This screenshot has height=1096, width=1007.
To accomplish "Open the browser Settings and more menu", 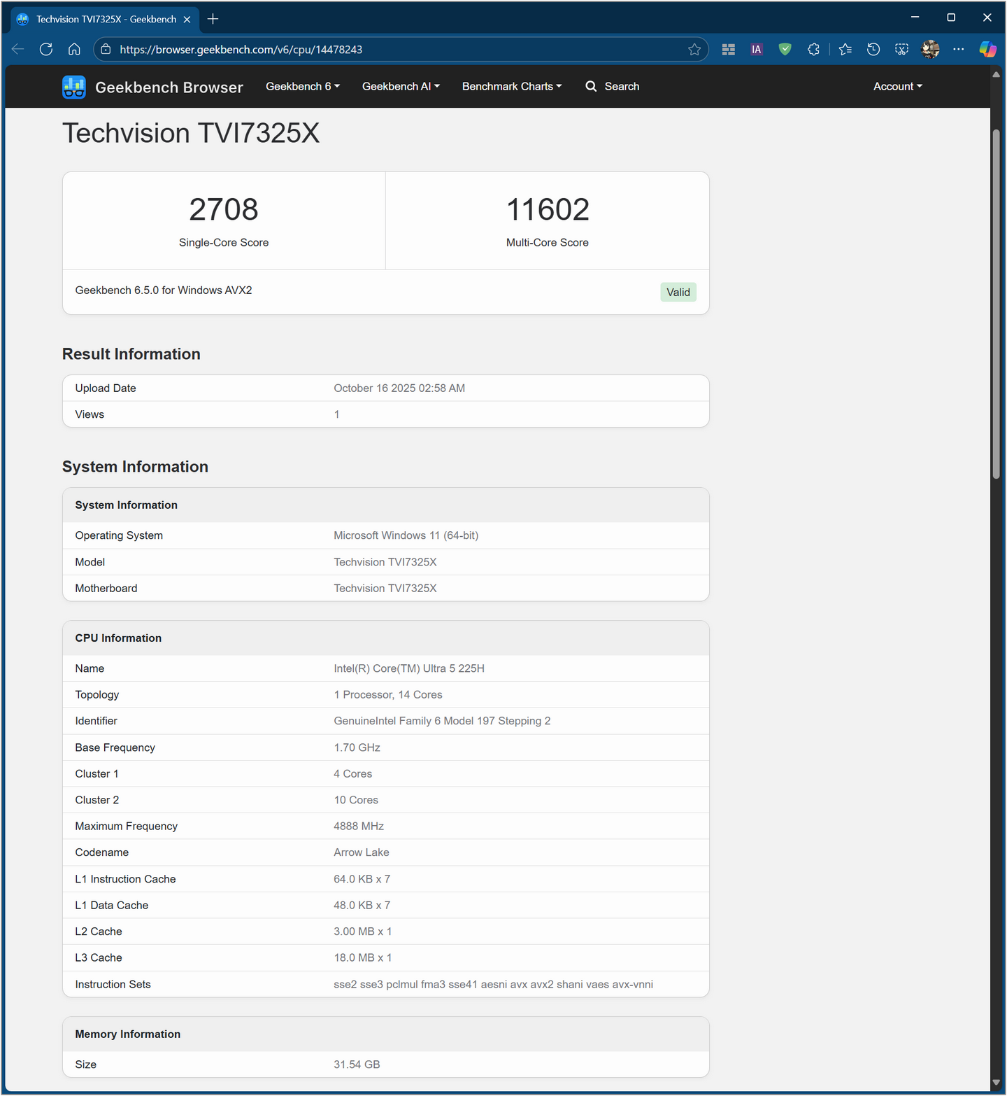I will 959,49.
